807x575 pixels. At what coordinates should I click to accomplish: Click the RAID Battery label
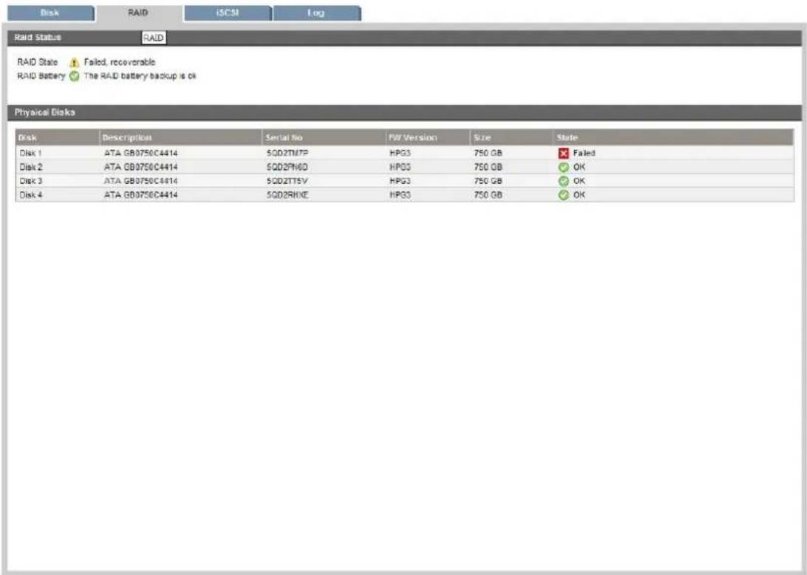[x=41, y=76]
